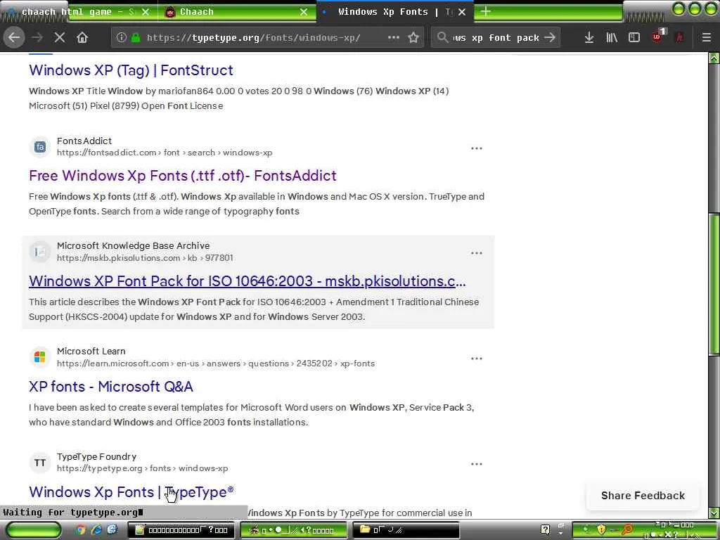720x540 pixels.
Task: Close the 'chaach html game' tab
Action: point(146,12)
